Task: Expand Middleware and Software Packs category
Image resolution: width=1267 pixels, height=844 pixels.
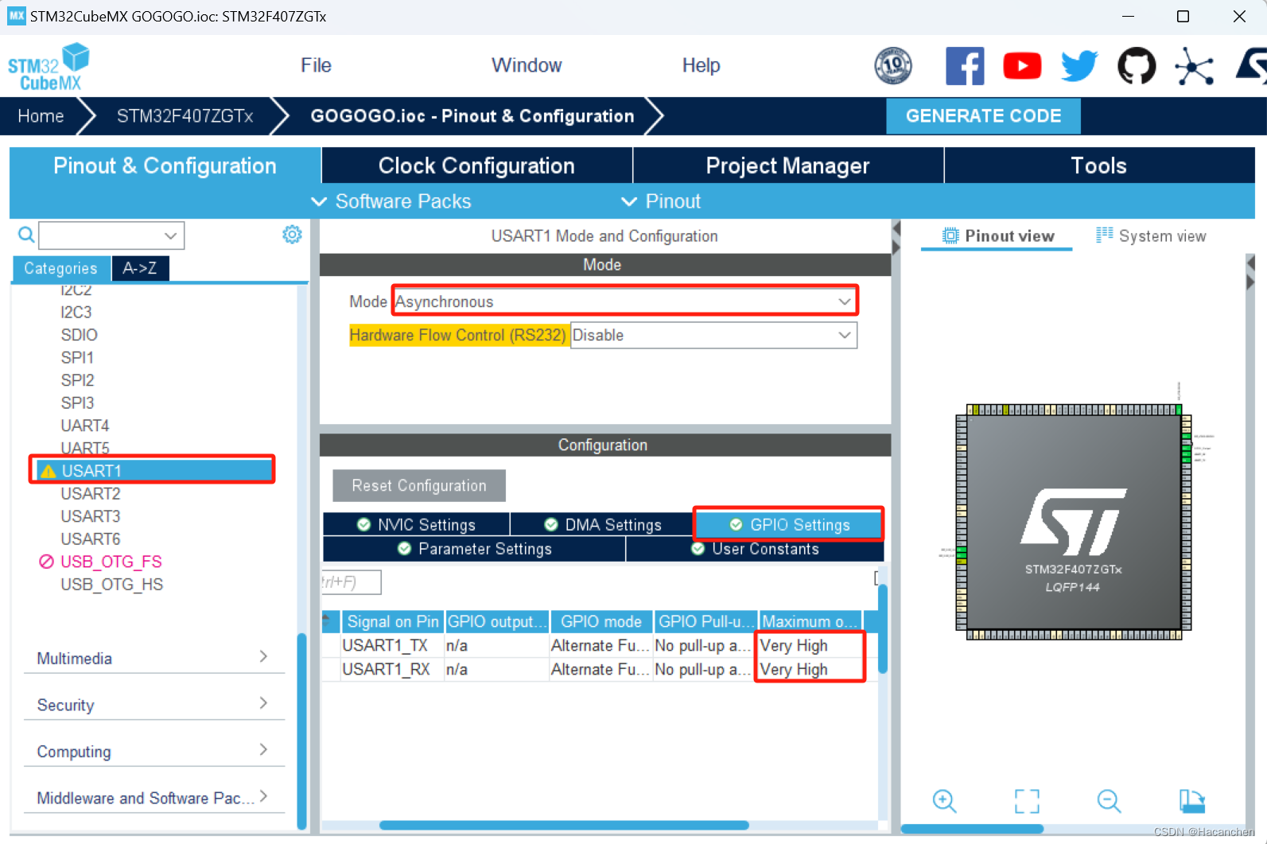Action: (x=154, y=798)
